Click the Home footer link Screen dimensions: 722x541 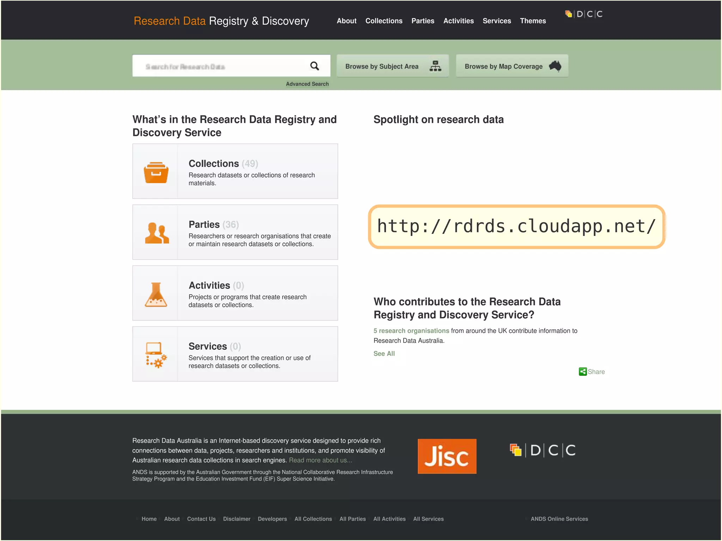tap(149, 519)
